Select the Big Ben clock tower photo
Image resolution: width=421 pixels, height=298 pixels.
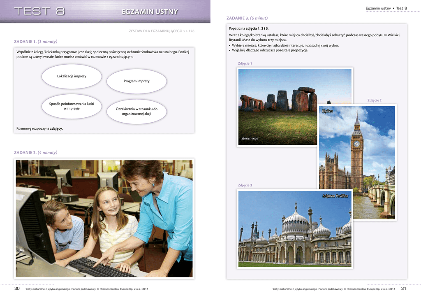(357, 162)
